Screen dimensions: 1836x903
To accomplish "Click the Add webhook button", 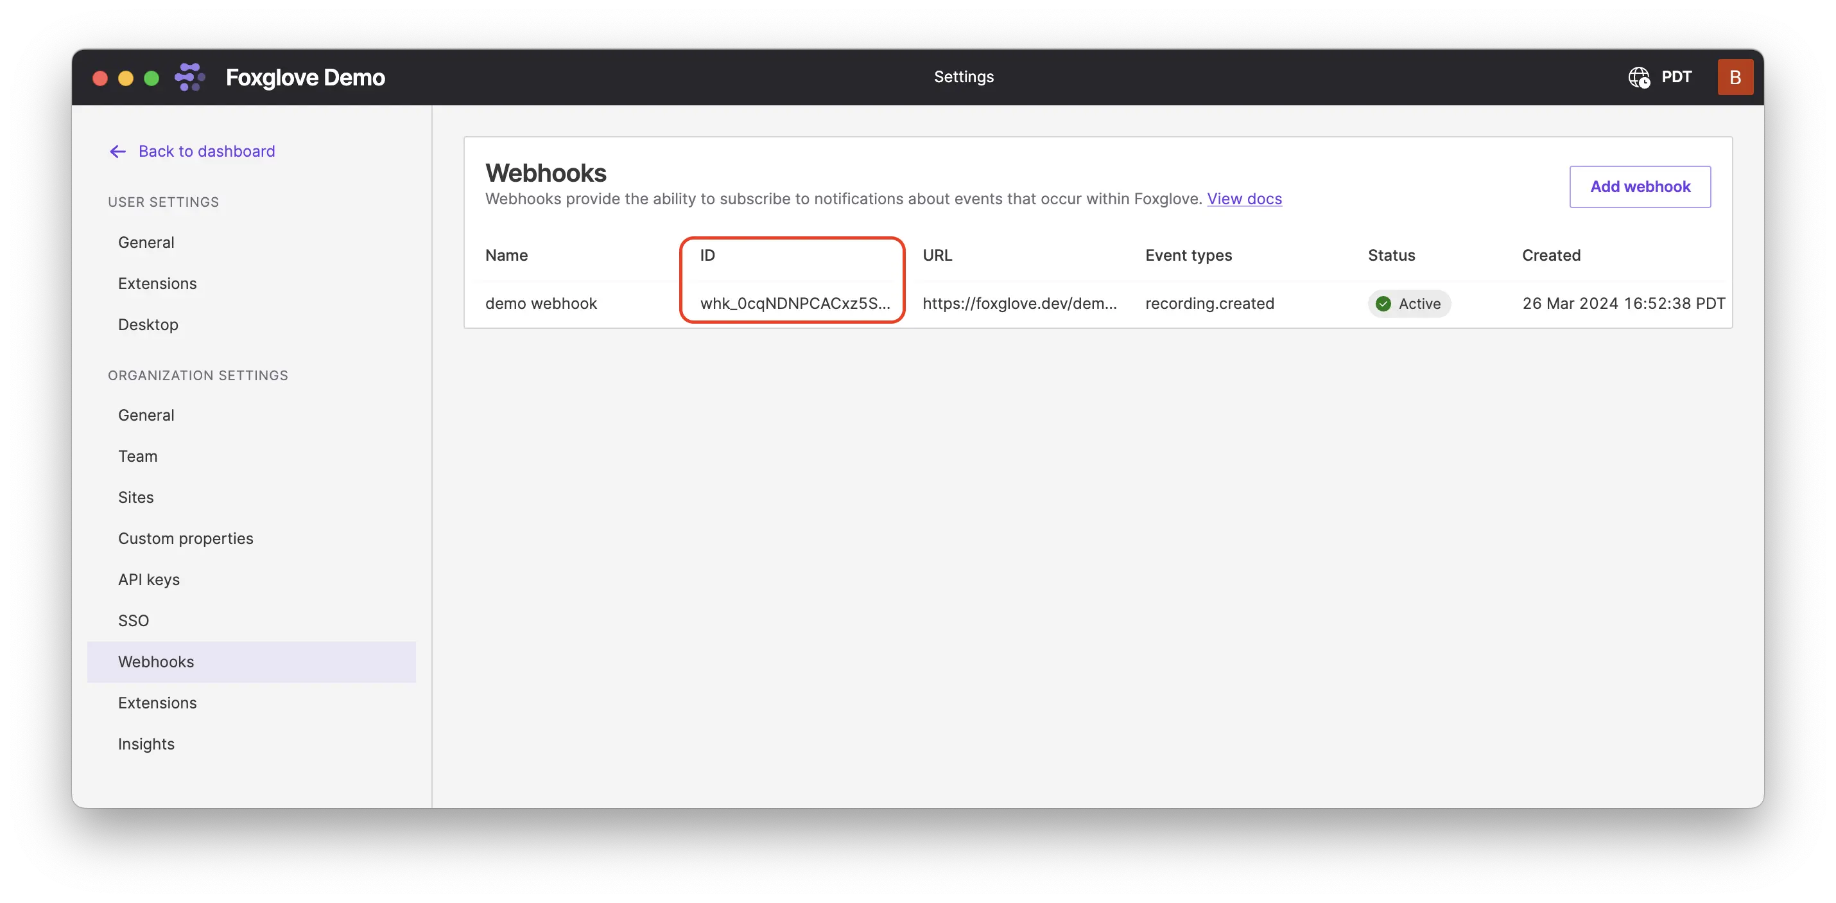I will tap(1640, 186).
